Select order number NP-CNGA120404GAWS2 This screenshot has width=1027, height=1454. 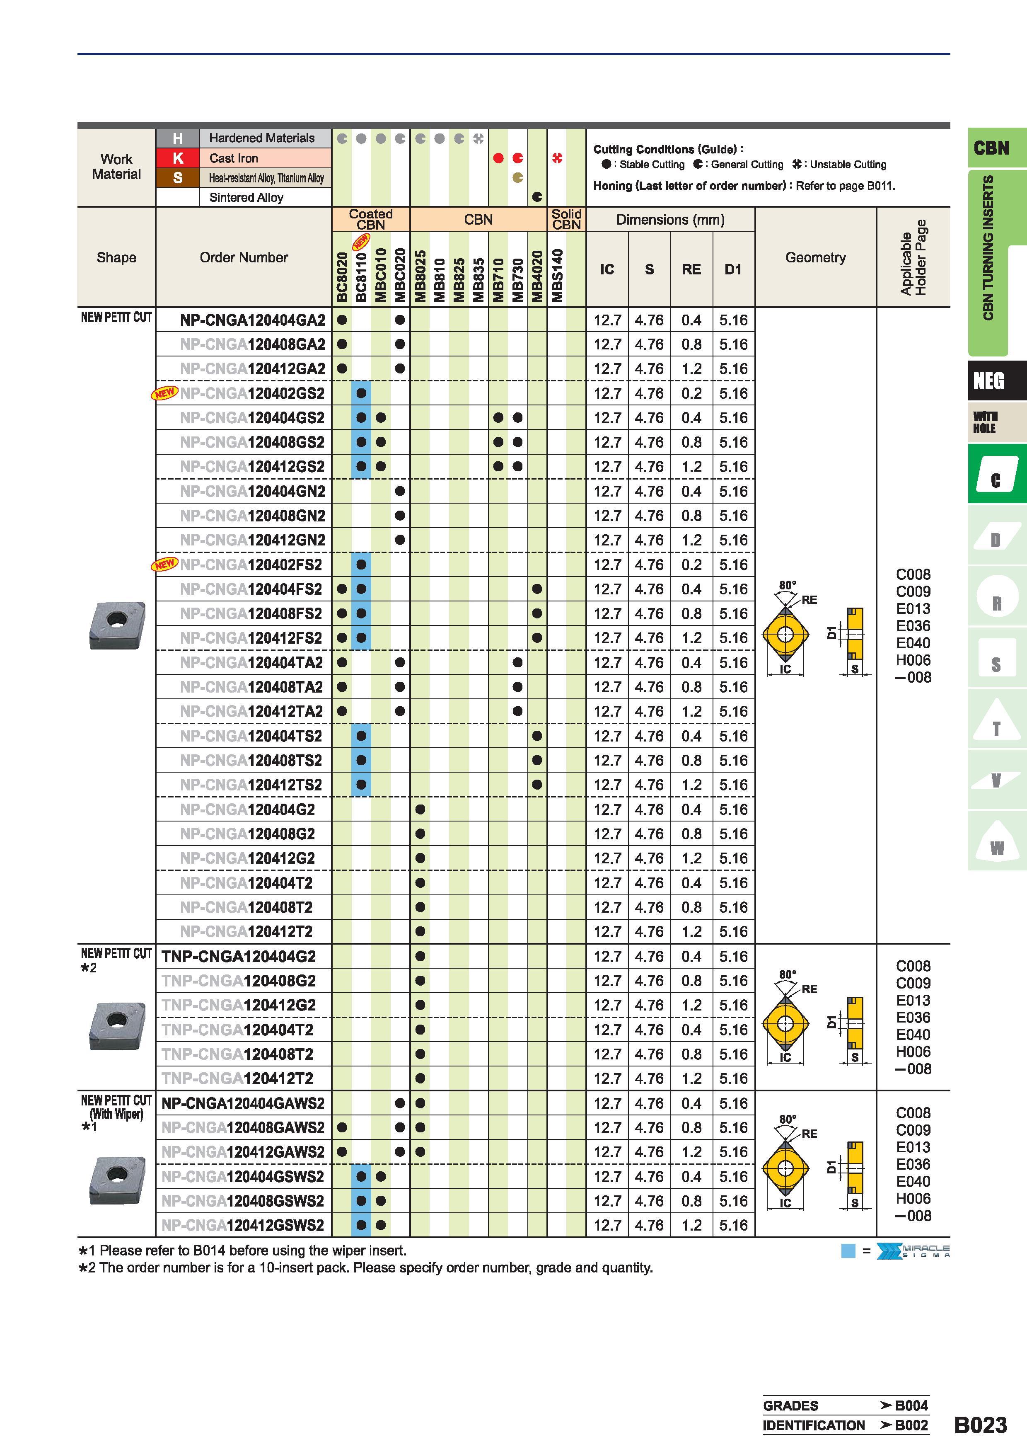(x=243, y=1103)
